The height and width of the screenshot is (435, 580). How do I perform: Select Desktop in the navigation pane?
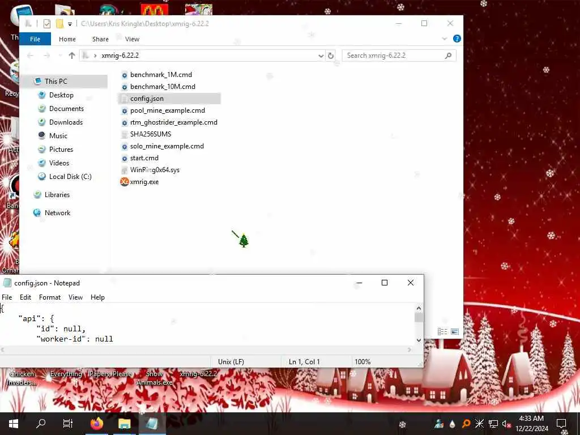[61, 95]
